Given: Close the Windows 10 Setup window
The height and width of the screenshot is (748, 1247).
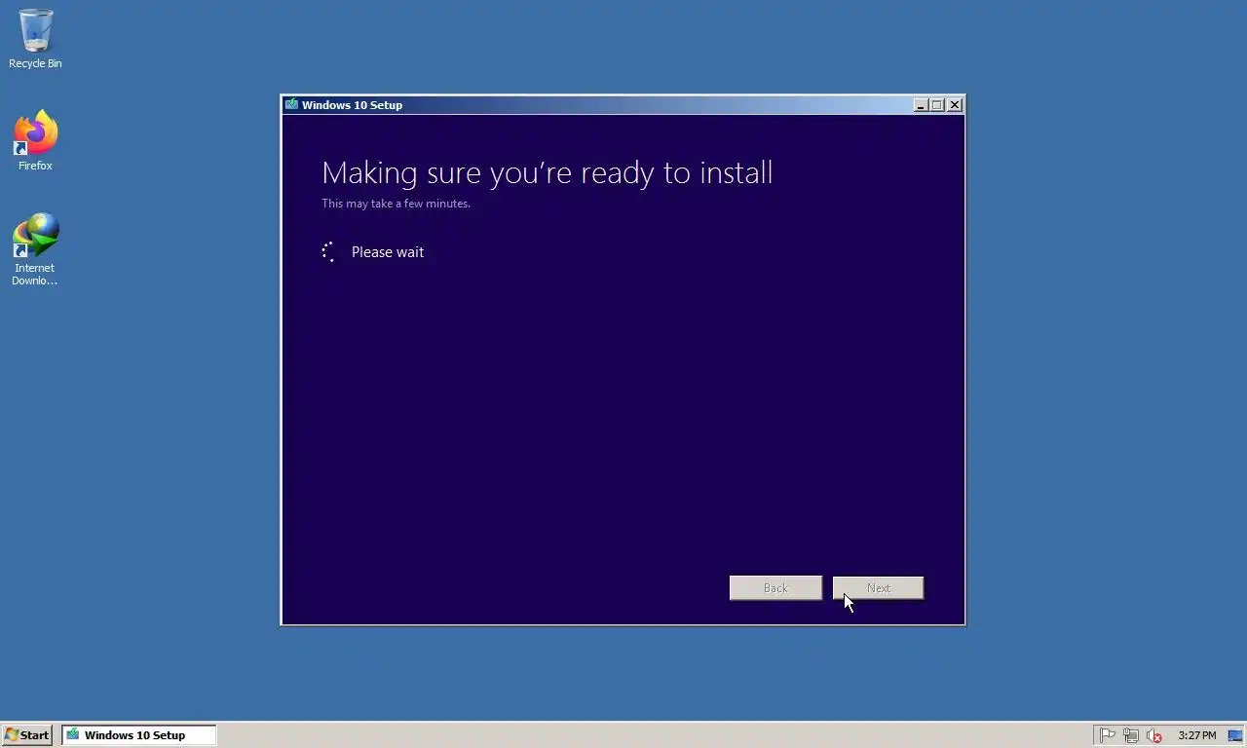Looking at the screenshot, I should [x=955, y=105].
